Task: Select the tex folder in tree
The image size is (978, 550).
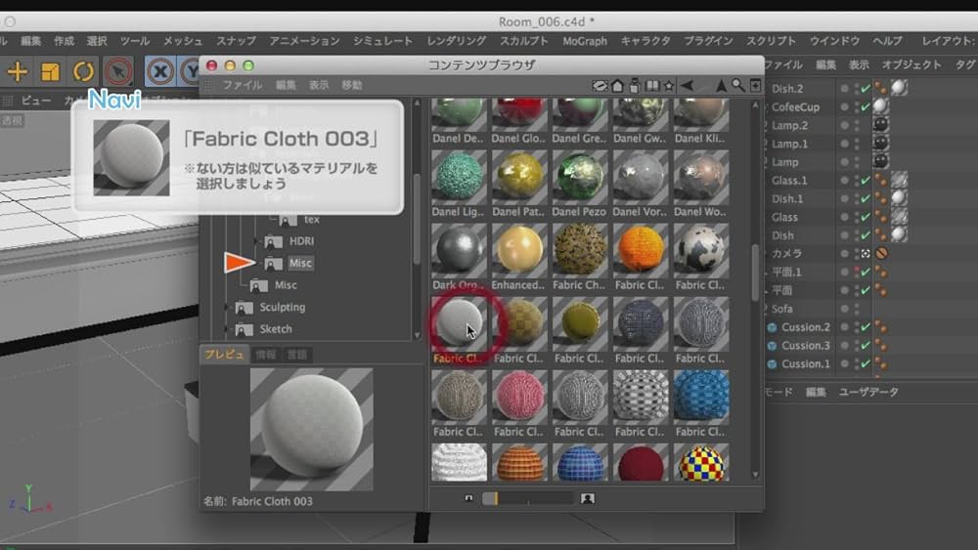Action: pos(312,219)
